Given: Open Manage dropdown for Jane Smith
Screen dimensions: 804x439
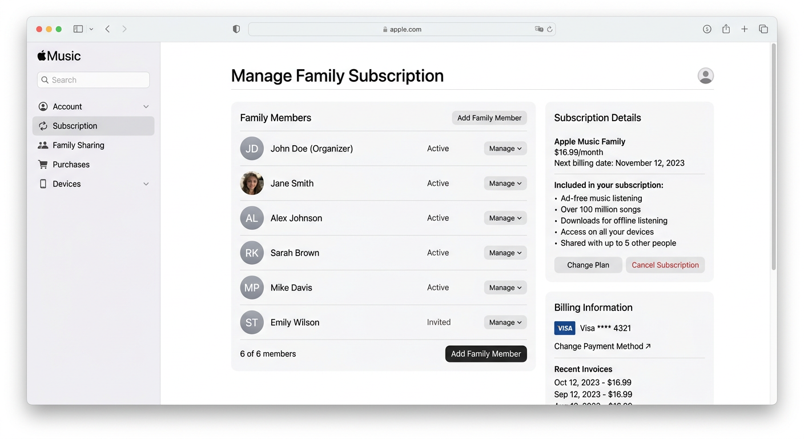Looking at the screenshot, I should [505, 183].
